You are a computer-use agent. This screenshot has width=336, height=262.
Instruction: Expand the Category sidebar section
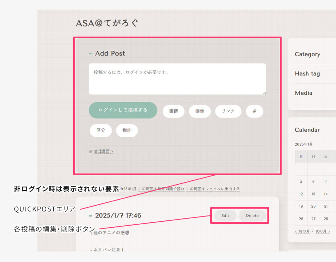(307, 54)
